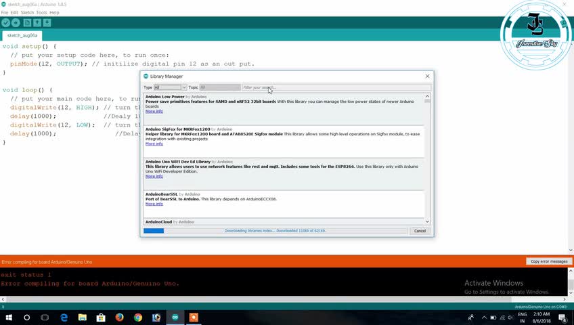Image resolution: width=574 pixels, height=325 pixels.
Task: Close the Library Manager dialog
Action: pyautogui.click(x=427, y=76)
